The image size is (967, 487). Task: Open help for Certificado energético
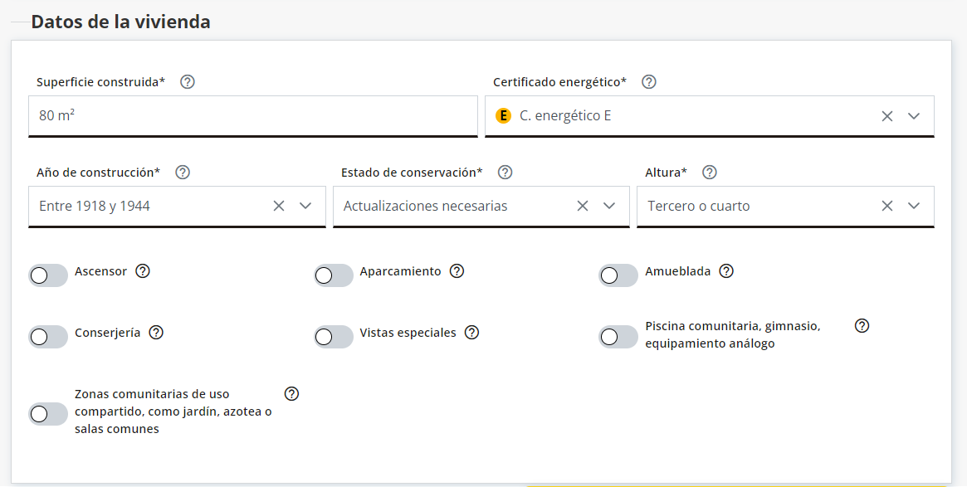click(x=649, y=82)
